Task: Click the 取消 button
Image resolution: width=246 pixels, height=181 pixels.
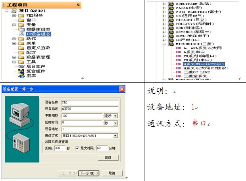Action: [x=112, y=173]
